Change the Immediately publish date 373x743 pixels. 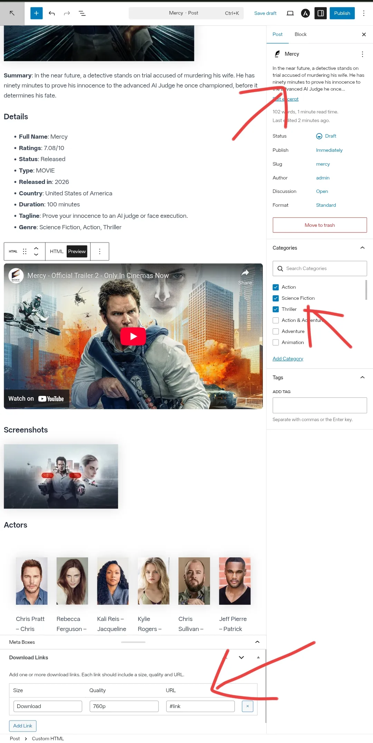pyautogui.click(x=329, y=150)
